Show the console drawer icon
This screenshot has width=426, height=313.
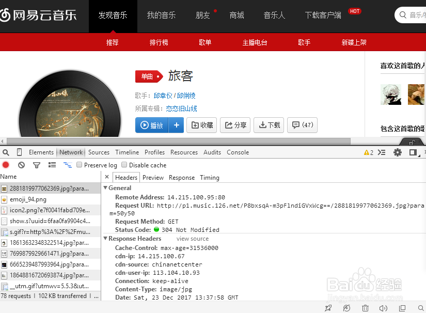[x=382, y=152]
